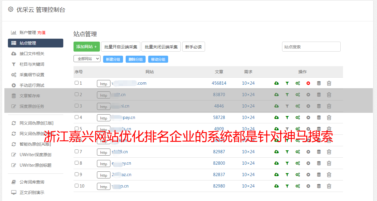377x201 pixels.
Task: Open article count 82987
Action: pyautogui.click(x=219, y=152)
